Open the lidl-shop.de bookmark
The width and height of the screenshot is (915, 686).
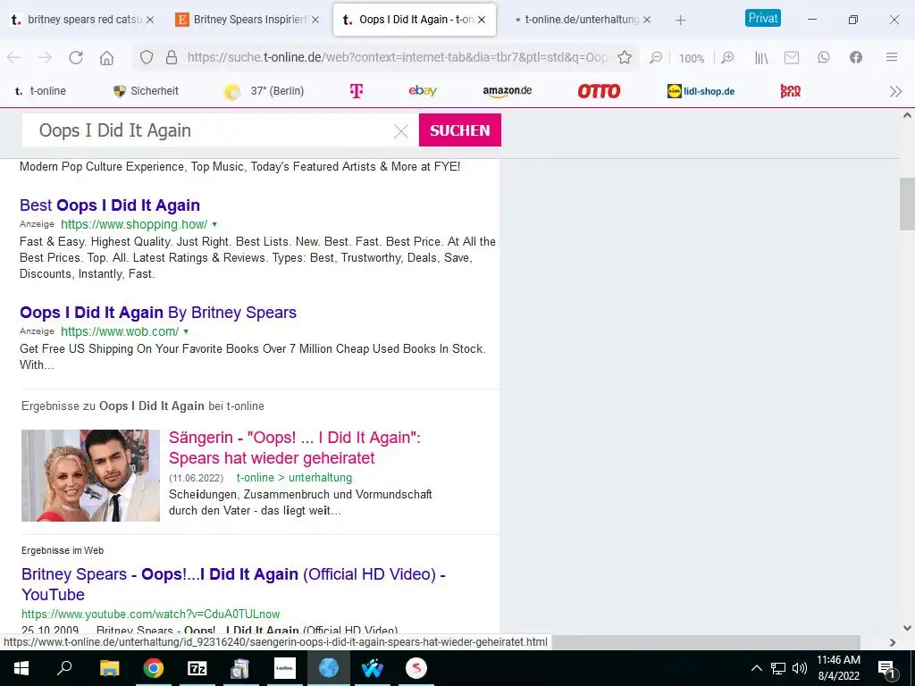[701, 91]
